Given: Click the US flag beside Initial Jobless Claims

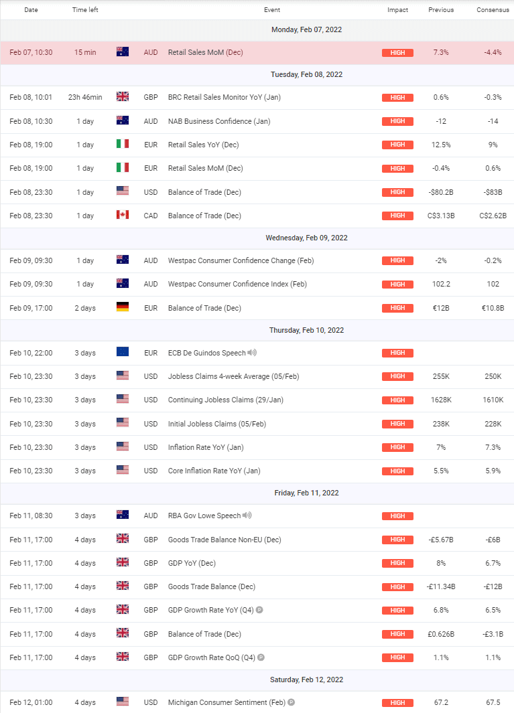Looking at the screenshot, I should (x=123, y=423).
